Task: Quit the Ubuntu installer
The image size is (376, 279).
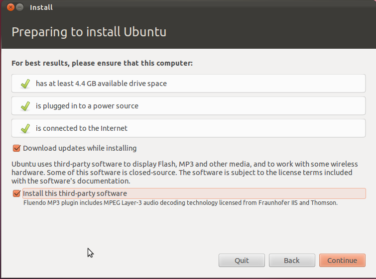Action: point(242,260)
